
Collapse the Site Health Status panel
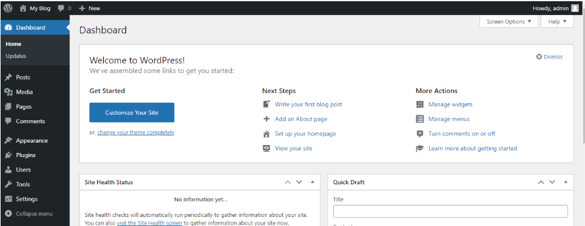tap(313, 182)
